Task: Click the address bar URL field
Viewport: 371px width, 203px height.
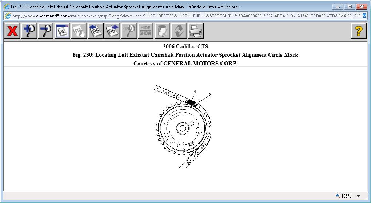Action: 186,16
